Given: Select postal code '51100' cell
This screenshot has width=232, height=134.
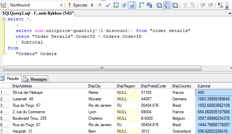Looking at the screenshot, I should point(154,93).
